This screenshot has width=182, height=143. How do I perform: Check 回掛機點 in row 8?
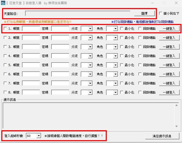click(x=140, y=92)
